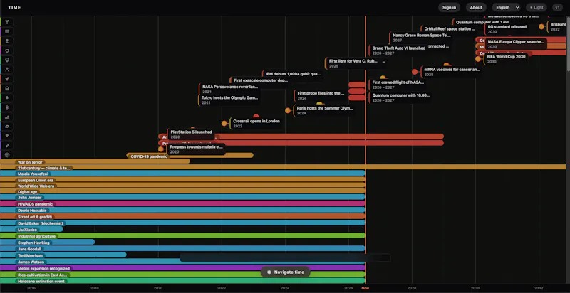This screenshot has height=293, width=570.
Task: Select the Toni Morrison timeline bar
Action: [63, 255]
